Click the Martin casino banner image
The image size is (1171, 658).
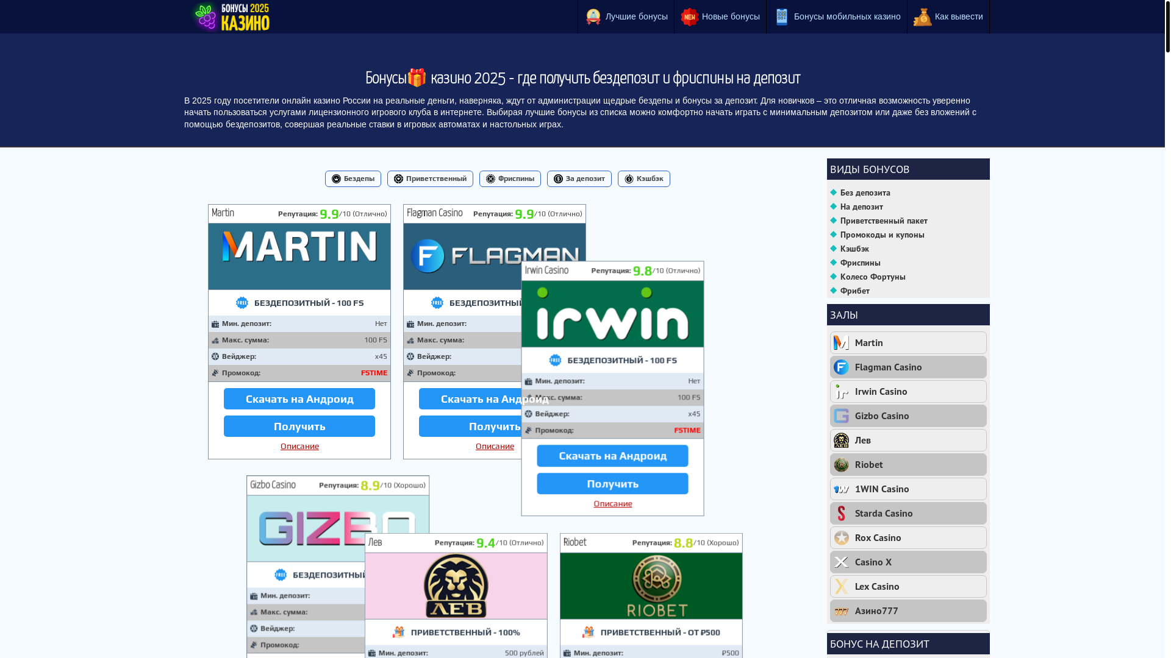tap(299, 256)
